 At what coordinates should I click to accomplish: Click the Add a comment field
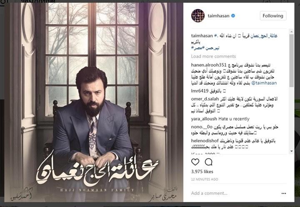click(233, 193)
